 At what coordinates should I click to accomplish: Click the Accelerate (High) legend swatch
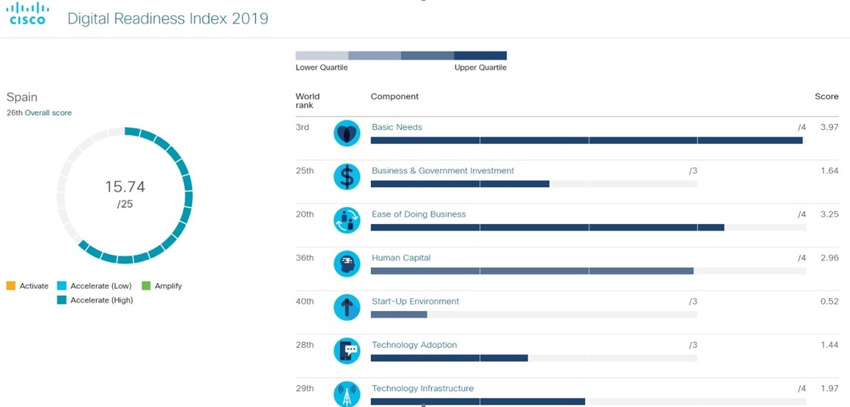tap(62, 300)
